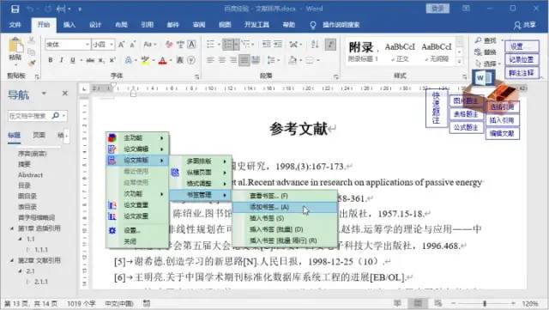Open the font size dropdown
549x310 pixels.
click(112, 45)
